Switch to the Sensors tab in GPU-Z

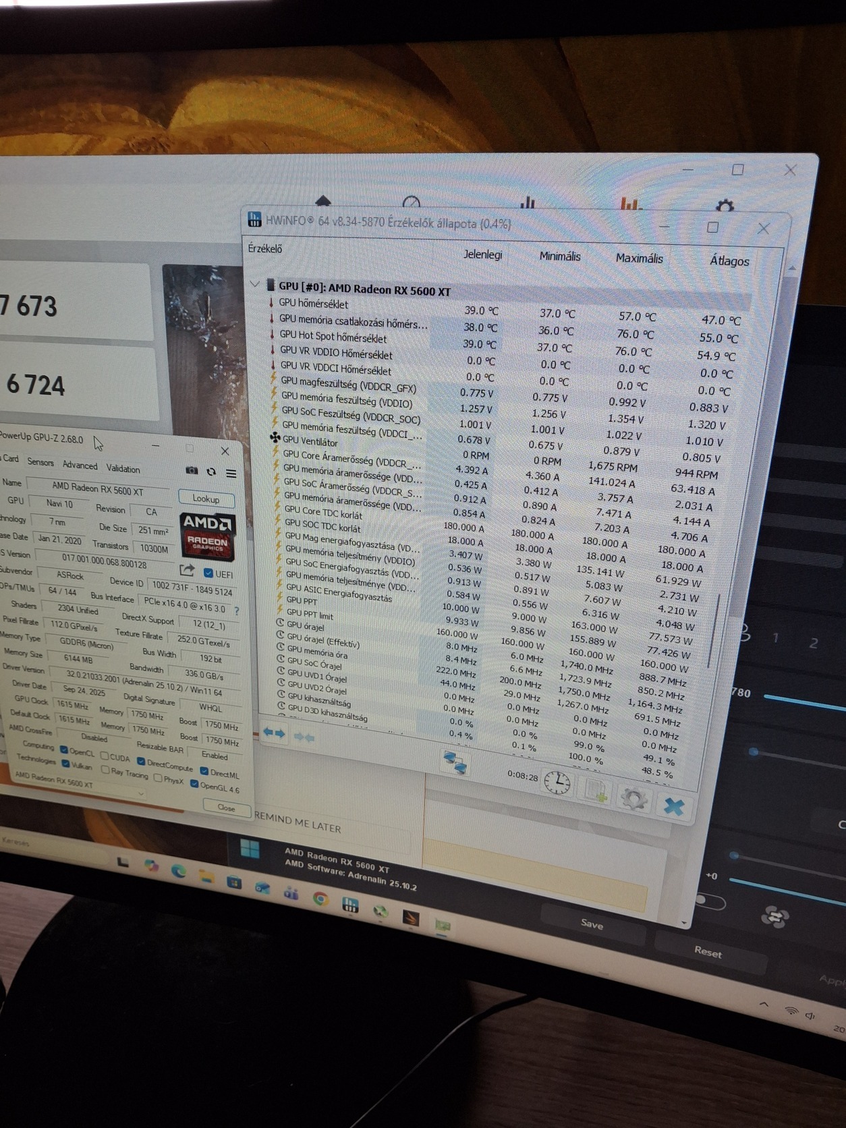tap(40, 462)
